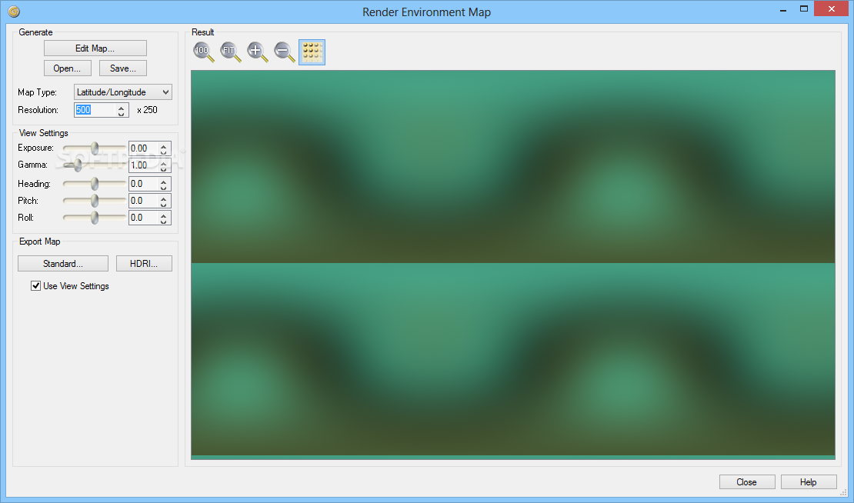
Task: Maximize the Render Environment Map window
Action: pyautogui.click(x=804, y=8)
